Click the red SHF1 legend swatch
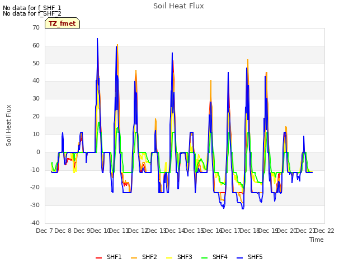 coord(98,258)
